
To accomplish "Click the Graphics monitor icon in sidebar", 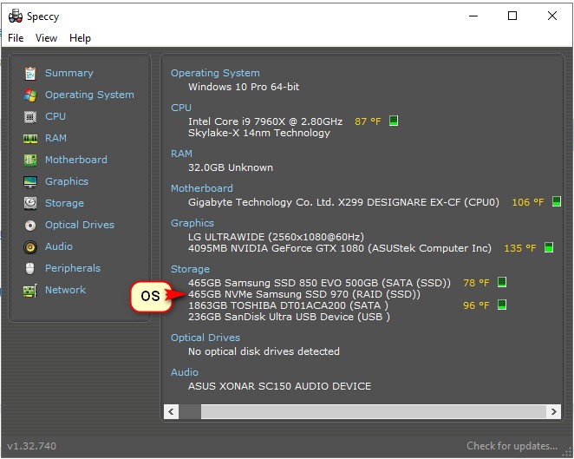I will (30, 181).
